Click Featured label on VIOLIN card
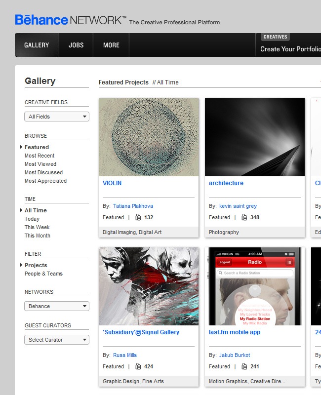The image size is (321, 395). (113, 217)
